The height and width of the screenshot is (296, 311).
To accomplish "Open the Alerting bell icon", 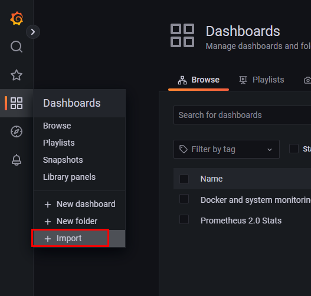I will click(x=17, y=160).
